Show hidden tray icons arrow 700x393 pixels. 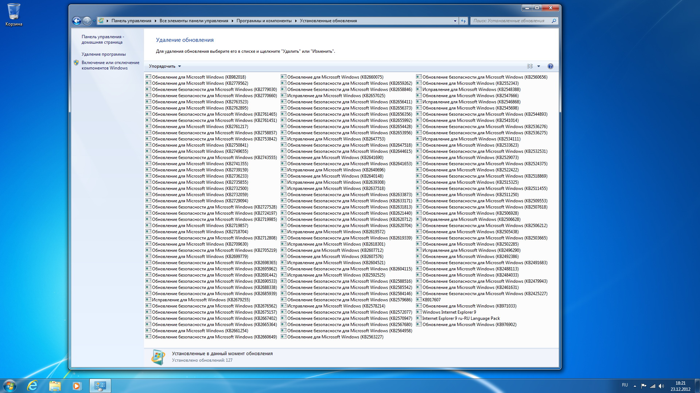click(x=635, y=386)
